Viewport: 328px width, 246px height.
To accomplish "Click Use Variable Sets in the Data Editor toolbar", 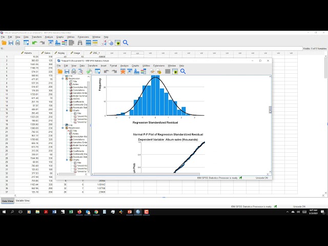I will (111, 43).
